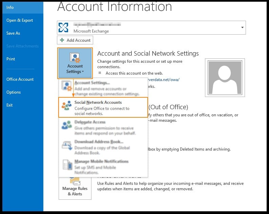Click the Account and Social Network Settings heading
269x214 pixels.
click(x=148, y=53)
